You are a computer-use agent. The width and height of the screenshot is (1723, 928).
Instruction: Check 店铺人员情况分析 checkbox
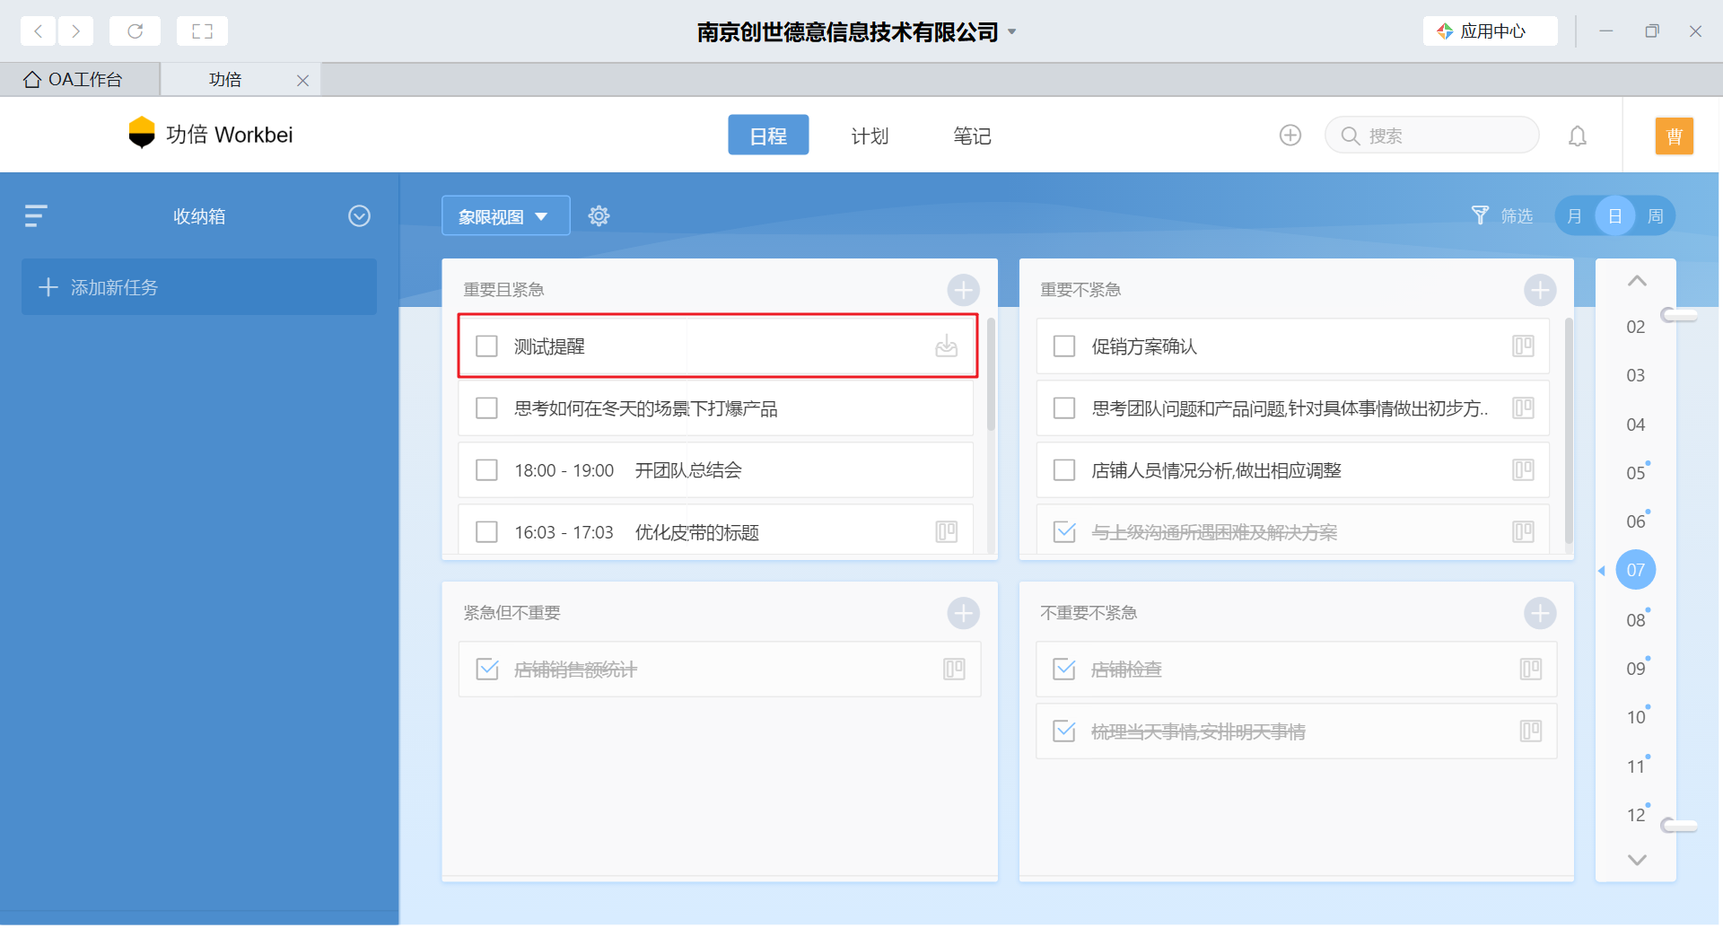(1064, 470)
